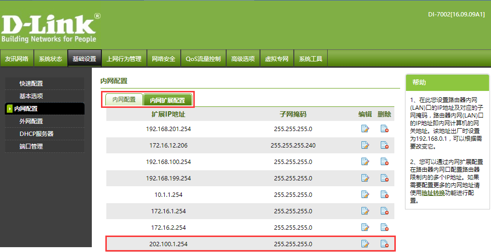491x252 pixels.
Task: Select IP address 192.168.199.254
Action: tap(169, 178)
